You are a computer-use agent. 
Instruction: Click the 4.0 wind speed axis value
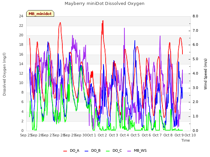(195, 73)
